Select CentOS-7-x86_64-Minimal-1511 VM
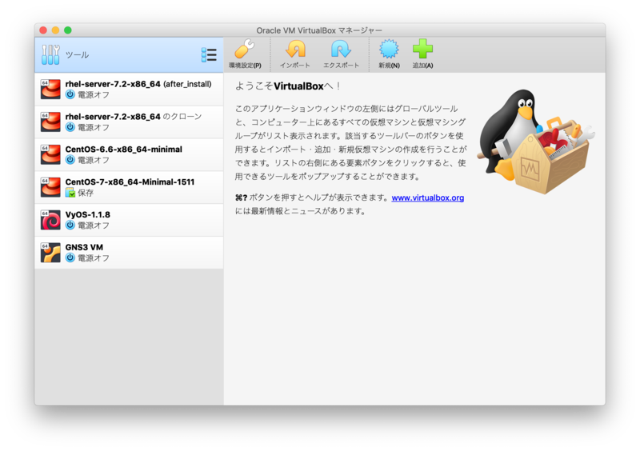The height and width of the screenshot is (451, 640). point(129,187)
